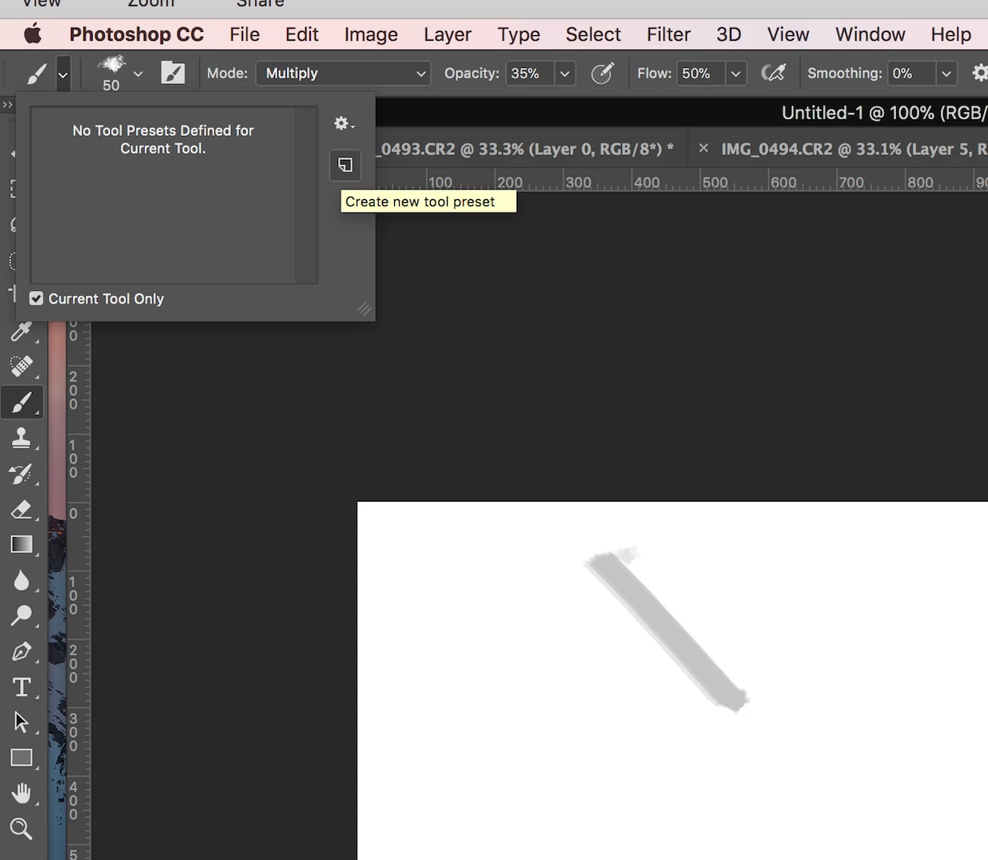Toggle airbrush build-up effects
This screenshot has width=988, height=860.
(773, 74)
